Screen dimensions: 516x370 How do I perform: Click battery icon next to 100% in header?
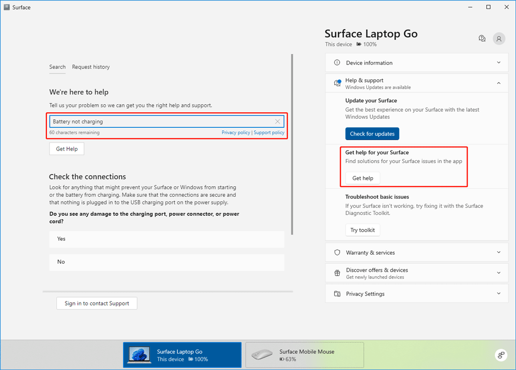point(359,44)
